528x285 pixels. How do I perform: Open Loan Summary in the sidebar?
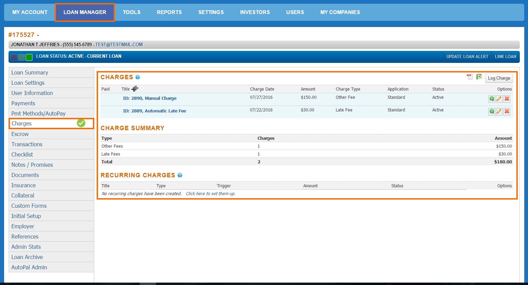coord(51,72)
